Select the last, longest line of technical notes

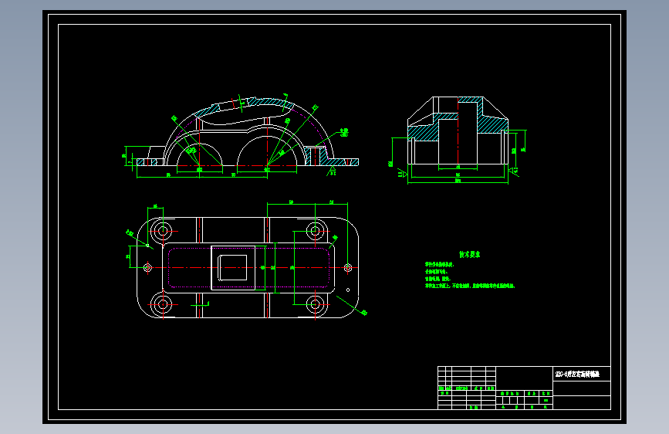(x=470, y=286)
